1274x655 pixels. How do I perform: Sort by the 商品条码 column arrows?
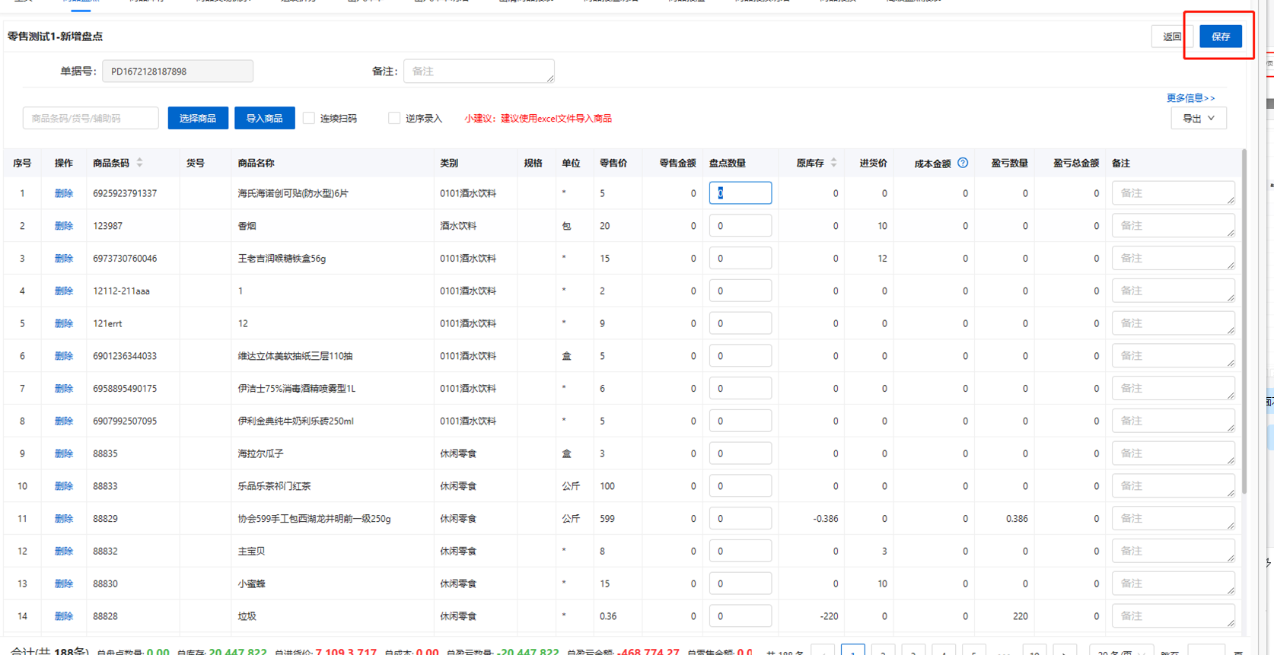(x=140, y=163)
